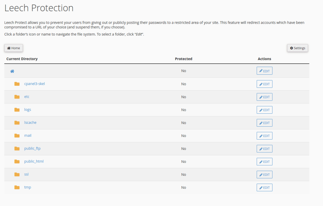Click the public_ftp folder icon
This screenshot has width=323, height=206.
[x=17, y=148]
